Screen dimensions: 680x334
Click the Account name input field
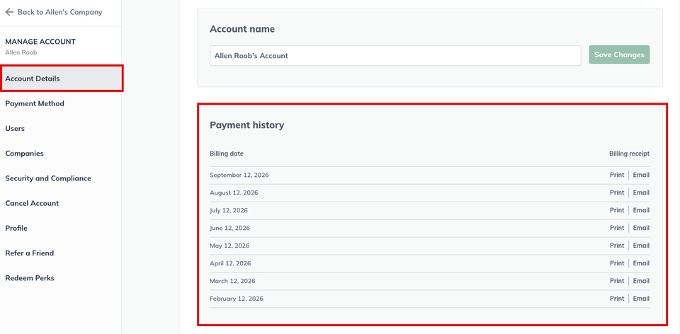coord(395,55)
